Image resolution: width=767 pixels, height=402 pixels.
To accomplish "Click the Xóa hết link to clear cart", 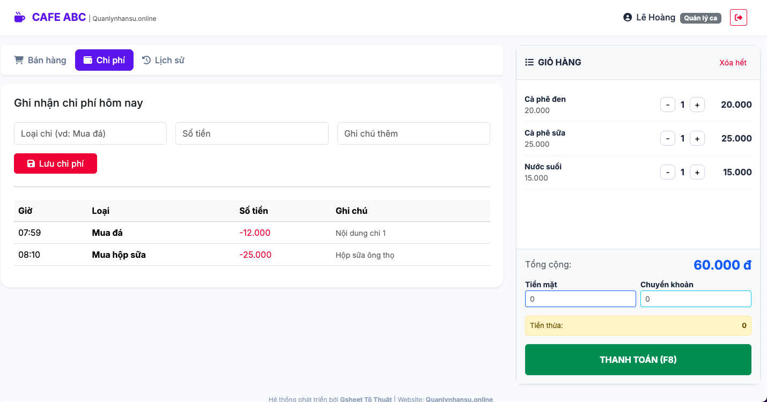I will pyautogui.click(x=733, y=62).
